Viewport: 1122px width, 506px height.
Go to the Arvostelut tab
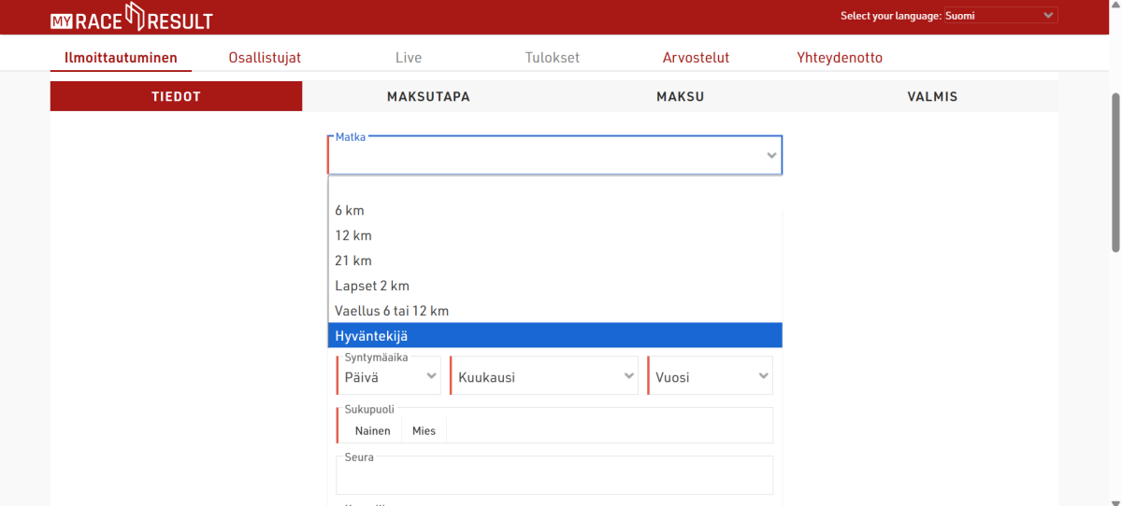696,58
